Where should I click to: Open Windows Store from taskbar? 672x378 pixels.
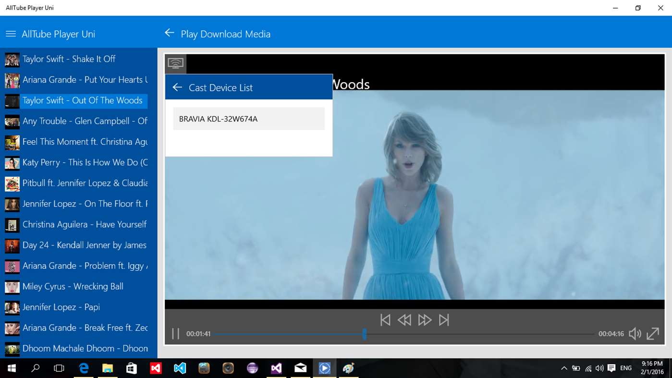click(132, 368)
